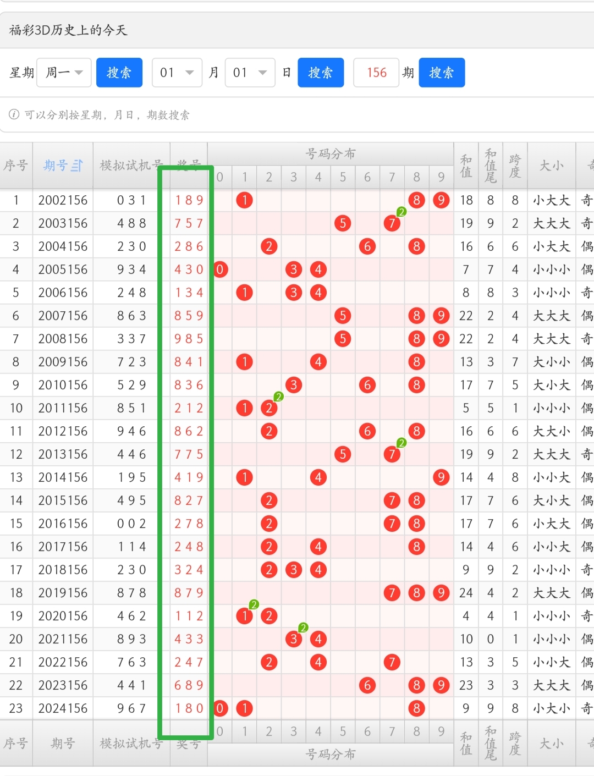Click the green 2 badge in row 2003156
Viewport: 594px width, 776px height.
pos(402,212)
